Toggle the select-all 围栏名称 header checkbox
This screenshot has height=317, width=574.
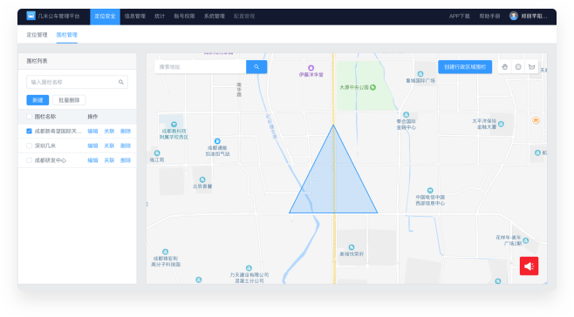click(30, 117)
